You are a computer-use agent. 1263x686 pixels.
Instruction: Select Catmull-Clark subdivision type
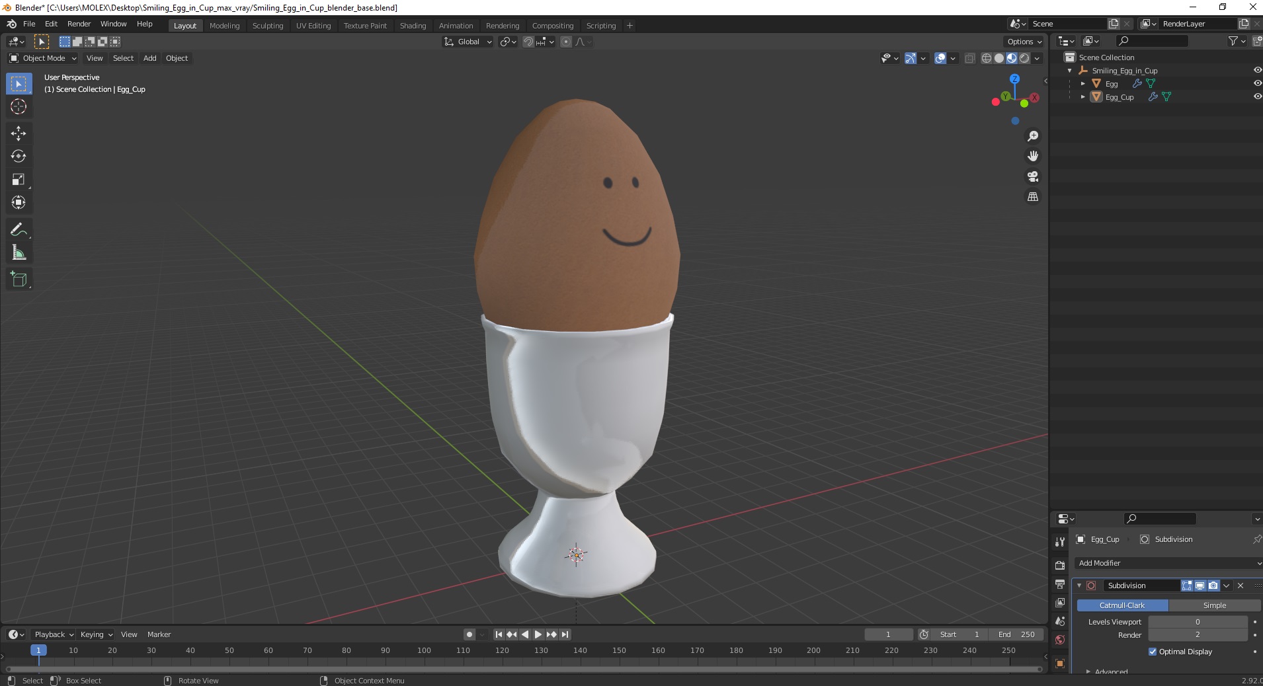[x=1122, y=605]
